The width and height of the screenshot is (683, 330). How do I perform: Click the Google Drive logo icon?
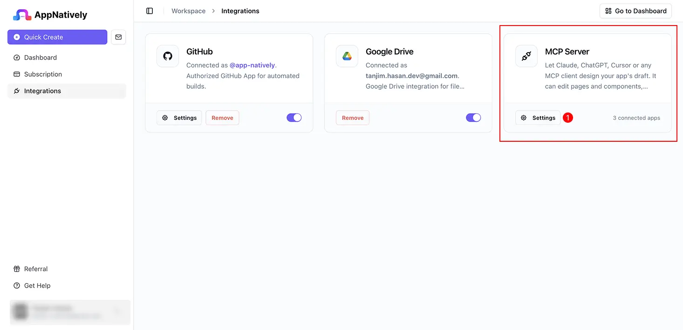point(347,56)
